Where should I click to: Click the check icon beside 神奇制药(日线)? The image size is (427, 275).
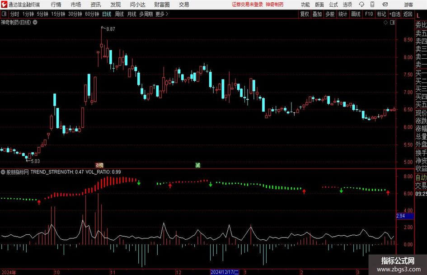pyautogui.click(x=35, y=22)
